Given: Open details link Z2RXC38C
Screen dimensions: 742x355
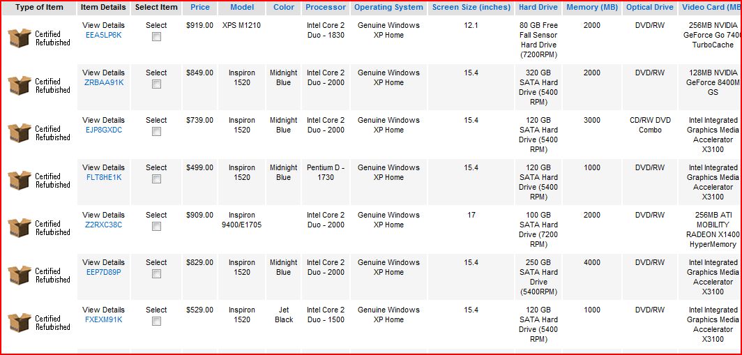Looking at the screenshot, I should click(x=104, y=225).
